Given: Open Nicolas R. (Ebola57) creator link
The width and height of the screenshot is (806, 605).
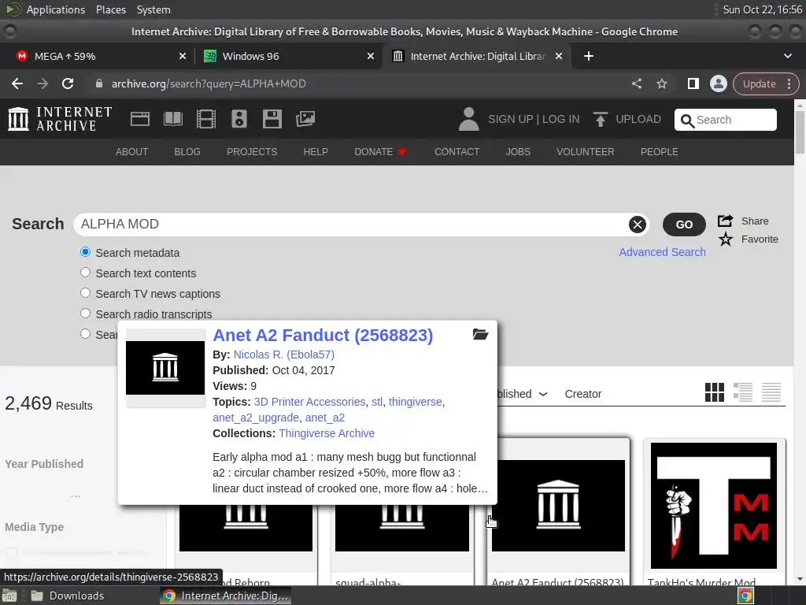Looking at the screenshot, I should point(283,354).
